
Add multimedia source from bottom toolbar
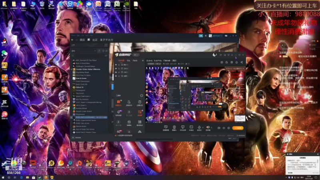(191, 128)
